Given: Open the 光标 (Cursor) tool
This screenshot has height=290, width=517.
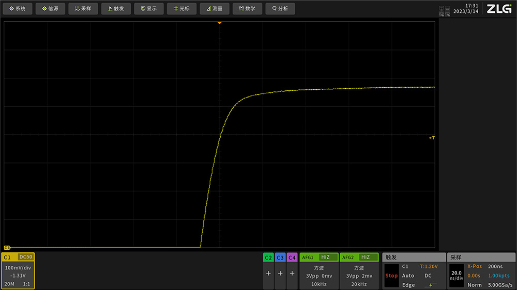Looking at the screenshot, I should click(181, 9).
